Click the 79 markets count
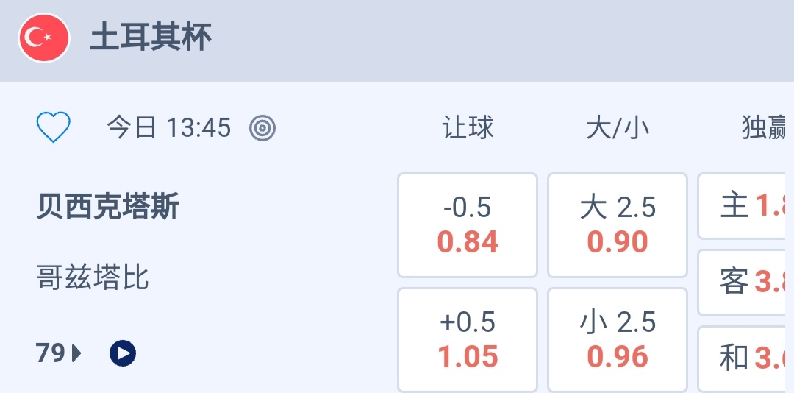The image size is (794, 393). click(51, 354)
